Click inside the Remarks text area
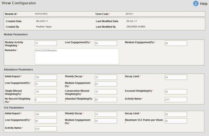Screen dimensions: 209x136 coord(77,56)
